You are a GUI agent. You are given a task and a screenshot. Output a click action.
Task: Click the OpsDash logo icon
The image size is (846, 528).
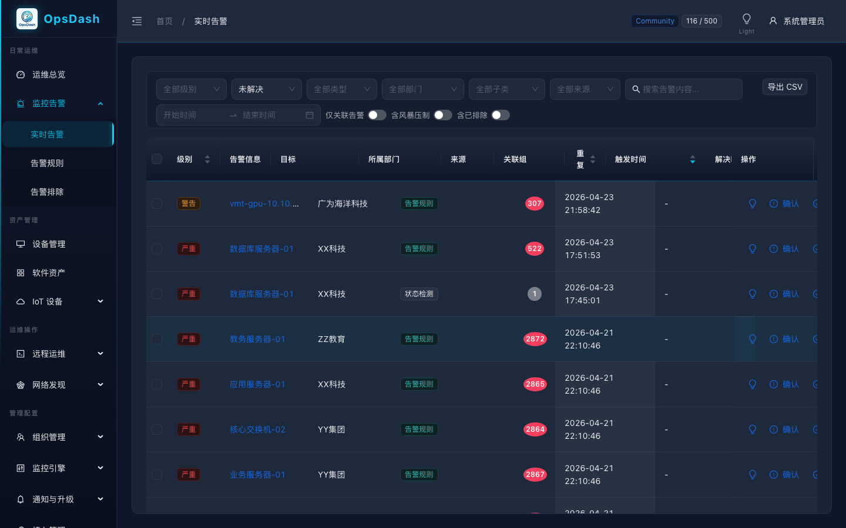tap(27, 19)
